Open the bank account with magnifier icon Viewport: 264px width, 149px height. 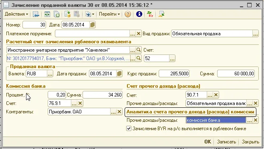coord(138,58)
